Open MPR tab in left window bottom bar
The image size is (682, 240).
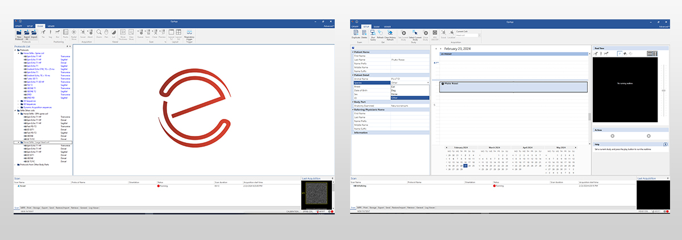23,208
